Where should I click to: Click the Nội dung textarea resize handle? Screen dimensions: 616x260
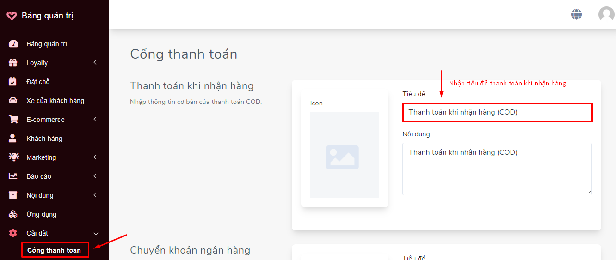(x=589, y=192)
